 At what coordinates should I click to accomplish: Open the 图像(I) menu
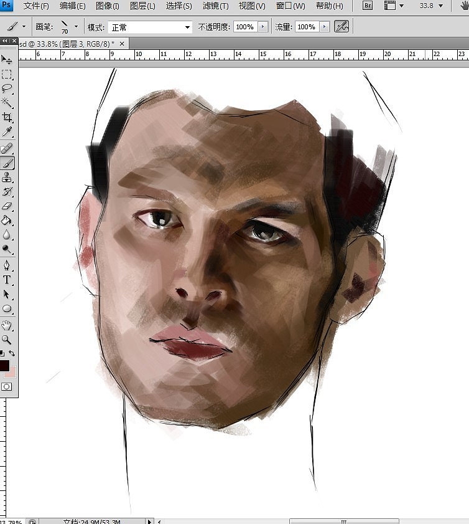pos(108,6)
